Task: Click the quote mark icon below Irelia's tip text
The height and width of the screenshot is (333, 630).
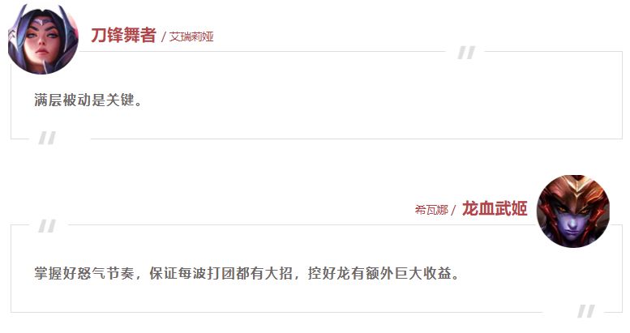Action: click(47, 139)
